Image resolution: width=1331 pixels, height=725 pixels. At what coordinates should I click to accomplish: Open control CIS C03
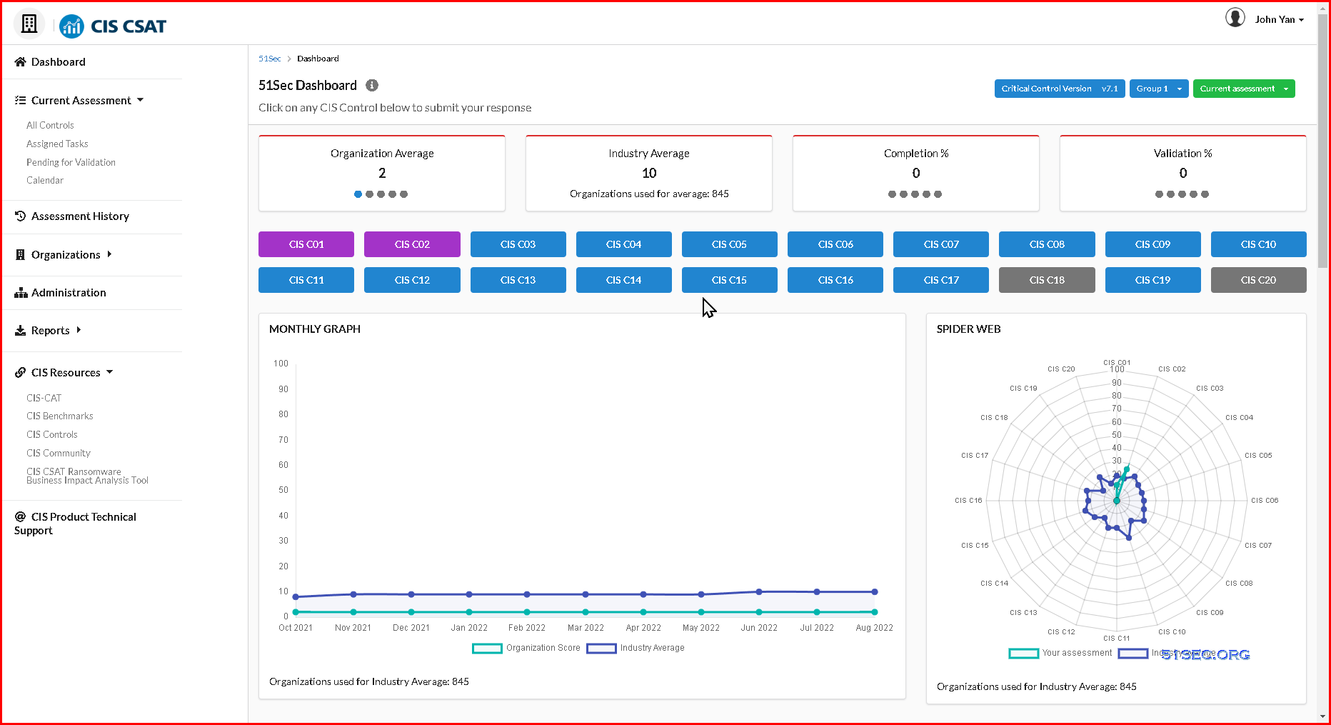tap(518, 244)
